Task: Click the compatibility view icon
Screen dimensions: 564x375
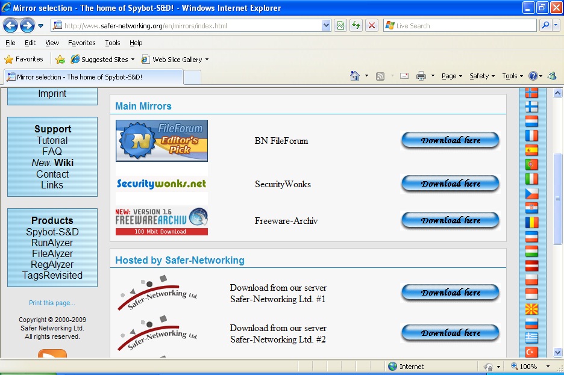Action: click(340, 25)
